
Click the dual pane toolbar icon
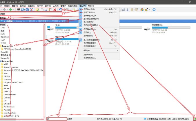pyautogui.click(x=128, y=10)
